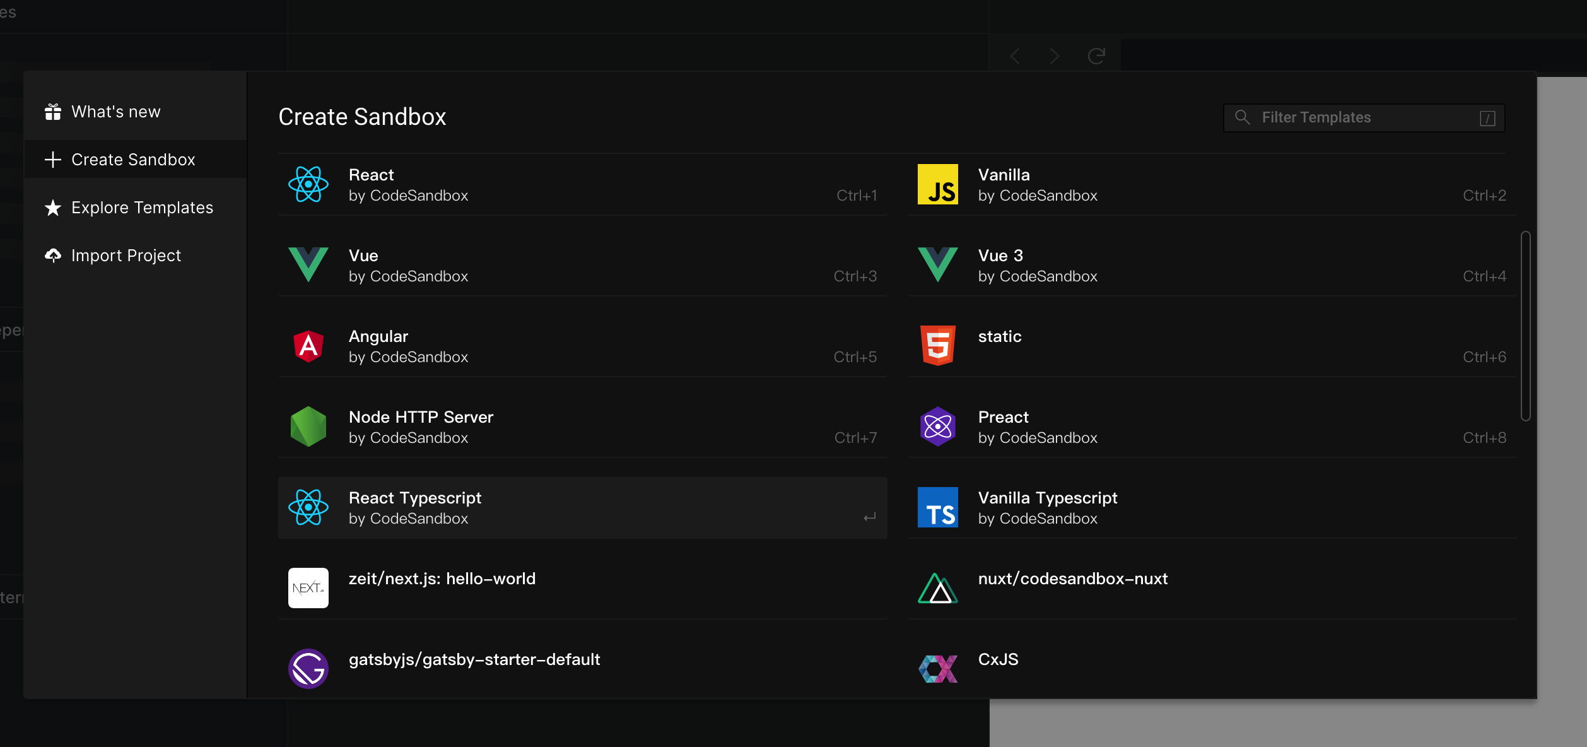The height and width of the screenshot is (747, 1587).
Task: Switch to Explore Templates section
Action: pos(142,208)
